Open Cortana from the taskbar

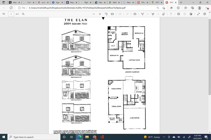coord(64,137)
